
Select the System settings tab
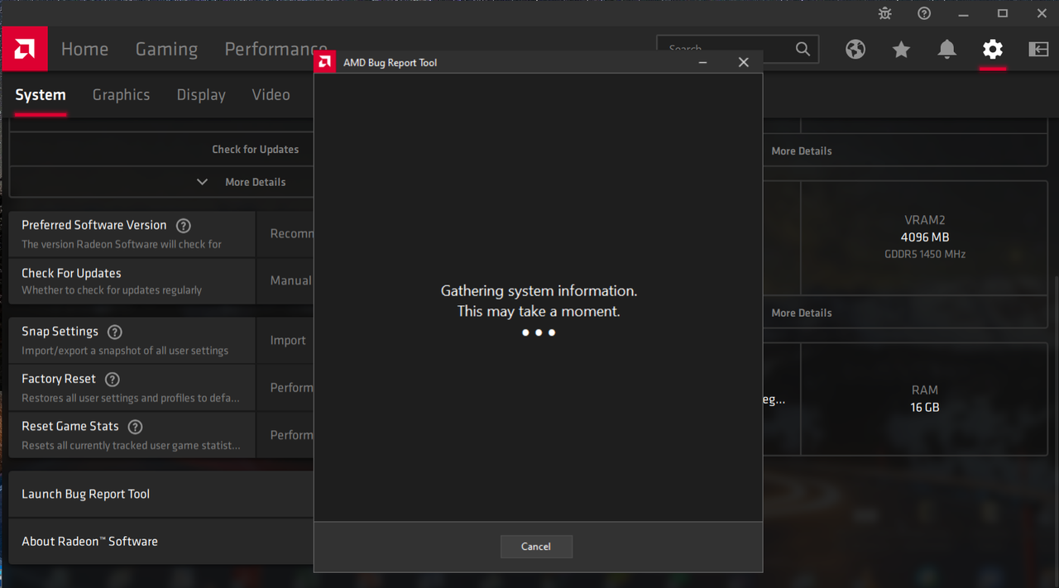(x=41, y=95)
